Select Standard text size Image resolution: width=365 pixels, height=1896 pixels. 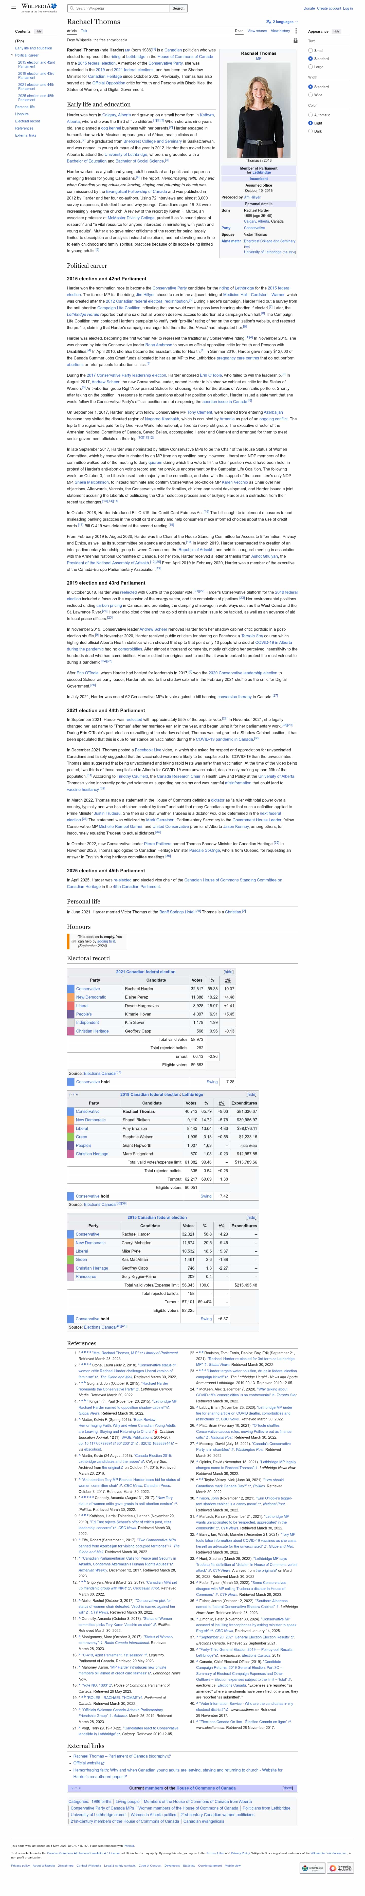311,59
